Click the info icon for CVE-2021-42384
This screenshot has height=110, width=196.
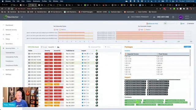(29, 66)
